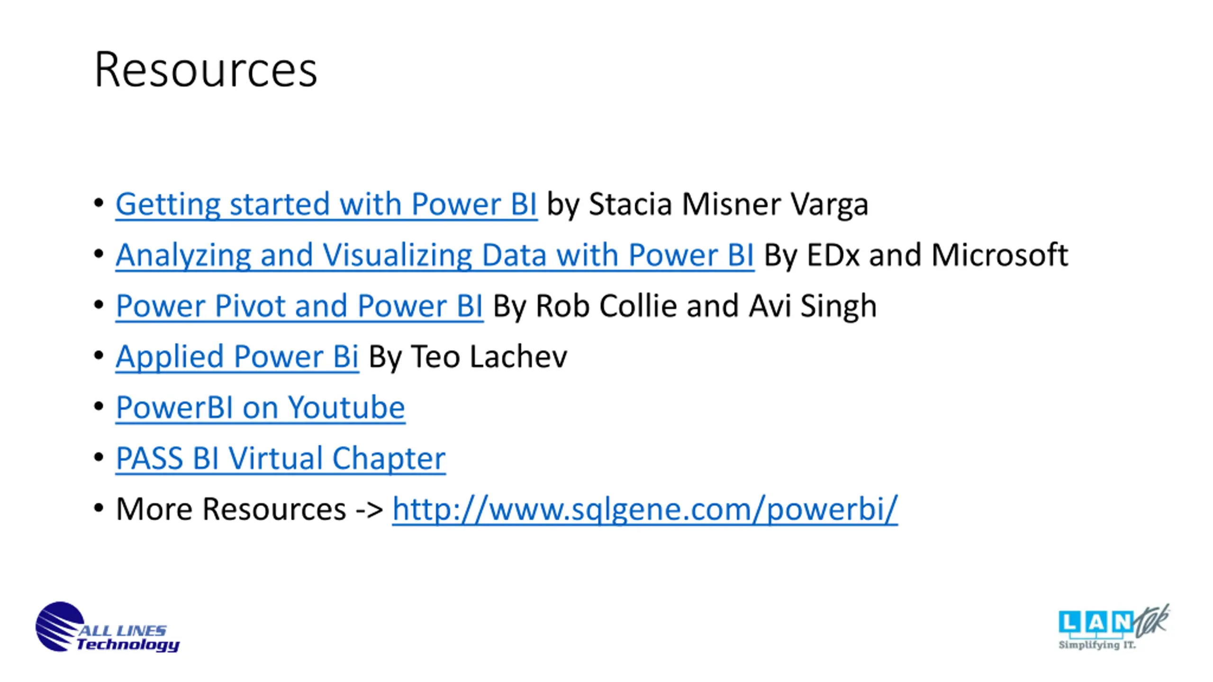This screenshot has height=682, width=1213.
Task: Visit the PowerBI on Youtube link
Action: tap(260, 408)
